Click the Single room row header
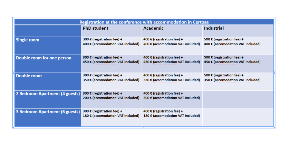Viewport: 290px width, 145px height. tap(48, 46)
